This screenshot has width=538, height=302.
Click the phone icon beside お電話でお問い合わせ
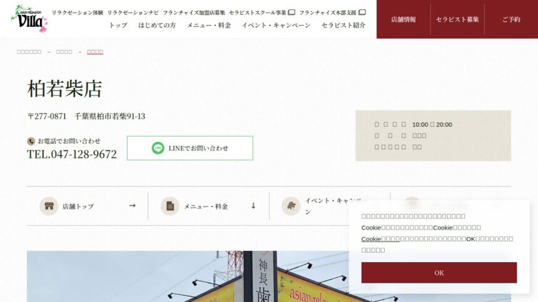tap(31, 141)
